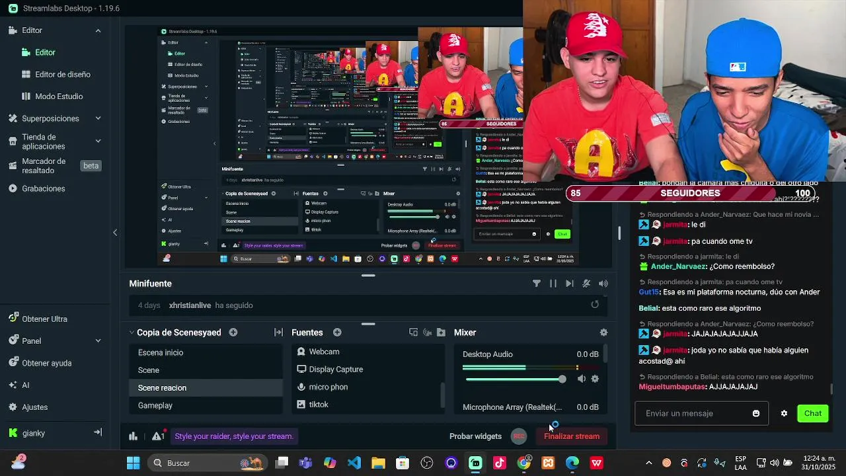Click the gianky account entry

[x=27, y=433]
